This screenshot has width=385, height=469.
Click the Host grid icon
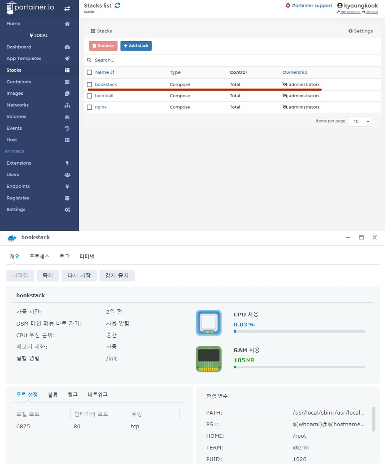click(x=67, y=140)
